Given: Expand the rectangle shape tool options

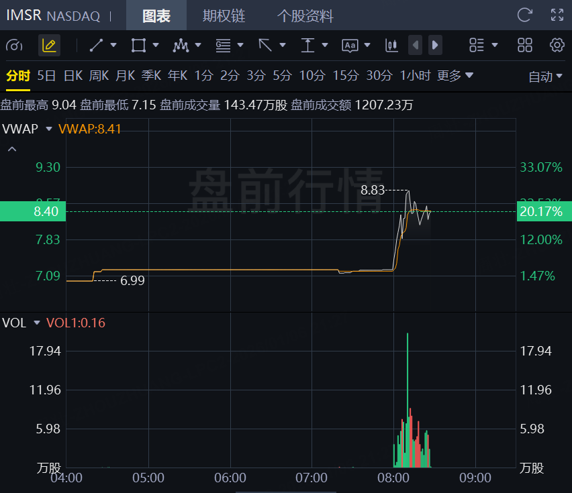Looking at the screenshot, I should point(156,45).
